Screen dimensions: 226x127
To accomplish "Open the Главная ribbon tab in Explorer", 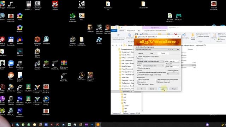I will coord(121,31).
